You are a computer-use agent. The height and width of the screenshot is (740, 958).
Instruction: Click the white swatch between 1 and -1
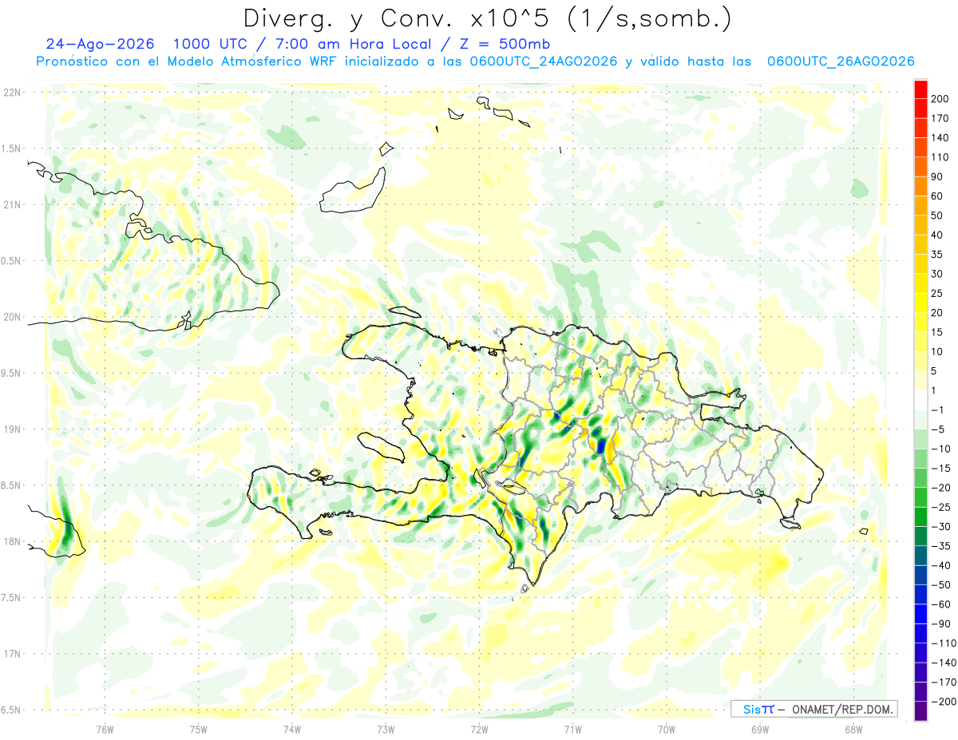tap(920, 400)
